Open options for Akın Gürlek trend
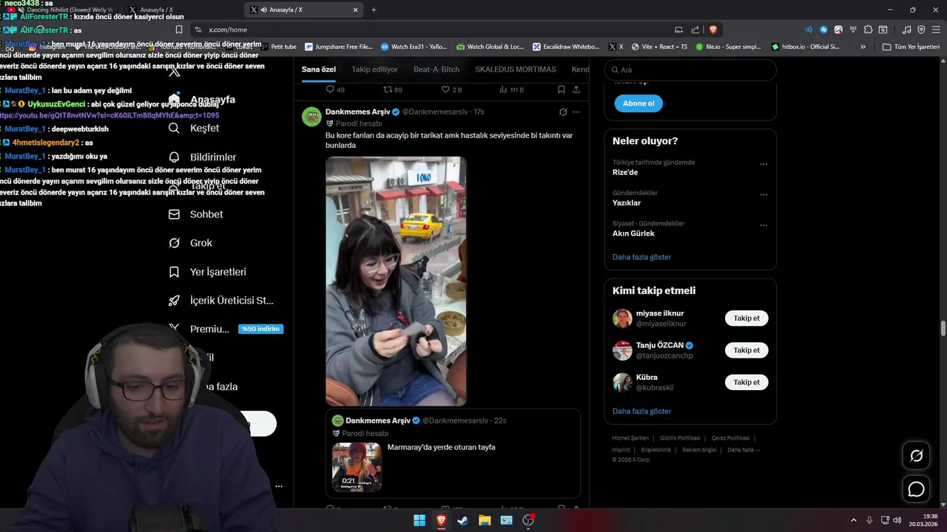 coord(764,225)
